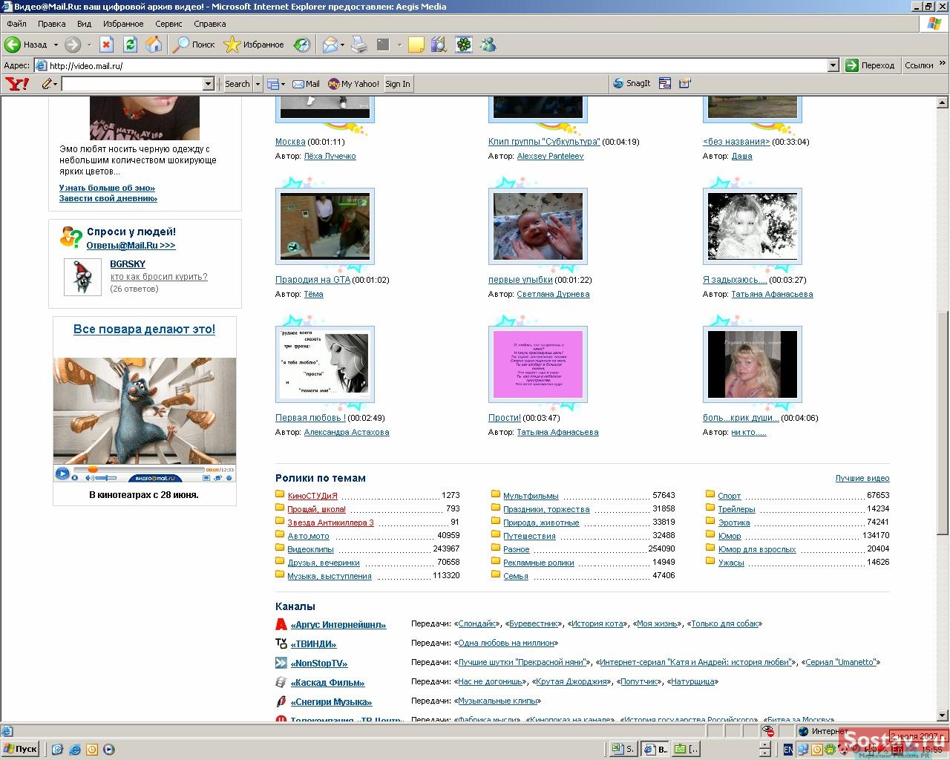Image resolution: width=950 pixels, height=760 pixels.
Task: Open the первые улыбки baby video thumbnail
Action: (x=538, y=226)
